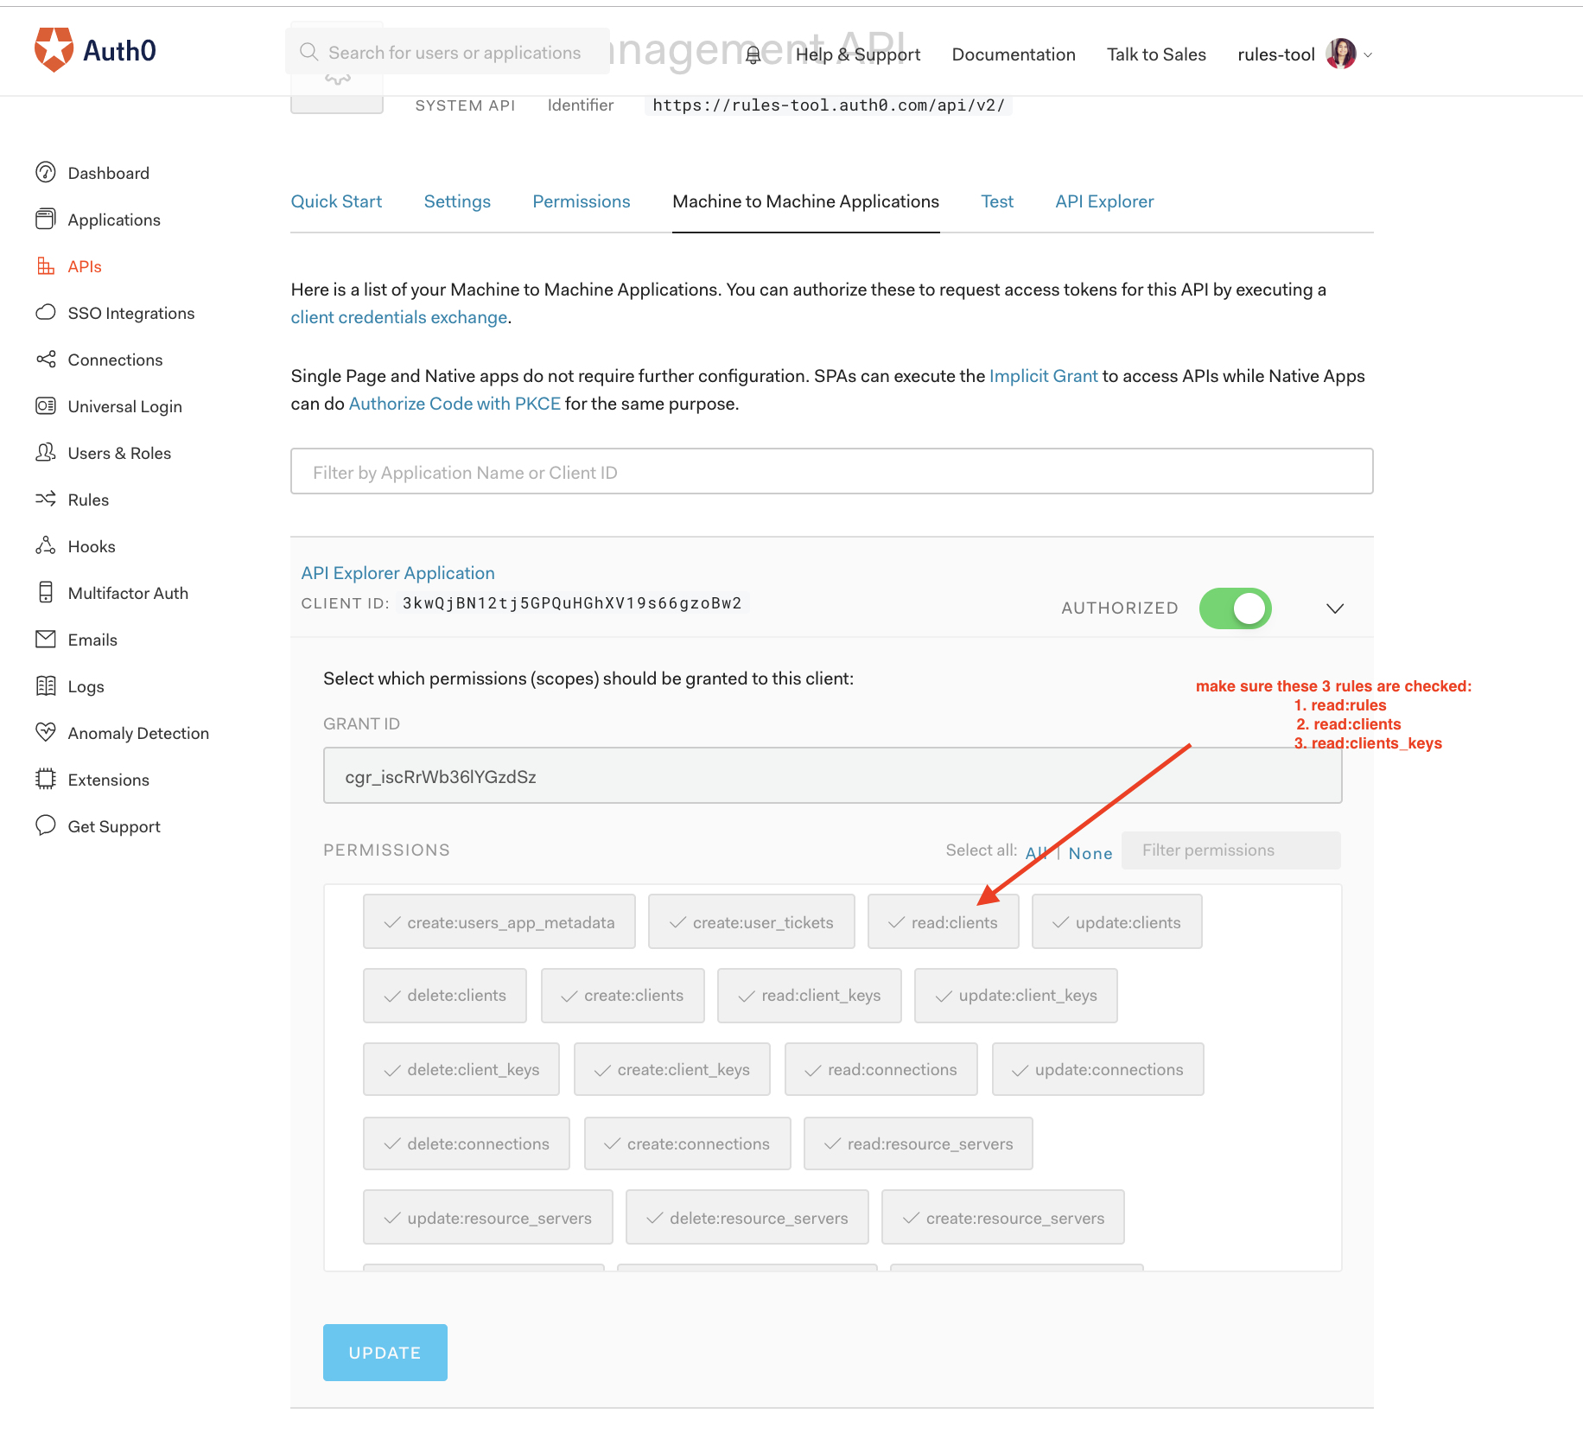
Task: Toggle create:connections permission
Action: coord(688,1144)
